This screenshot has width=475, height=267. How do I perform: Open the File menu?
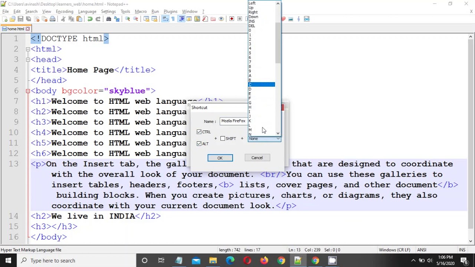[x=6, y=11]
